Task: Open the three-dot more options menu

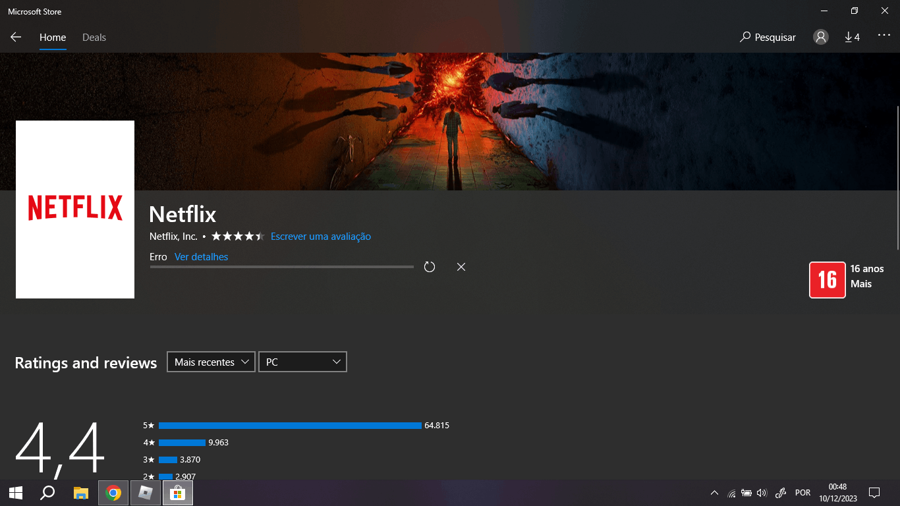Action: tap(884, 36)
